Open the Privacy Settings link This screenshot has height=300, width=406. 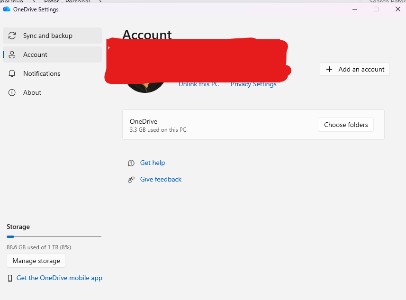[253, 84]
